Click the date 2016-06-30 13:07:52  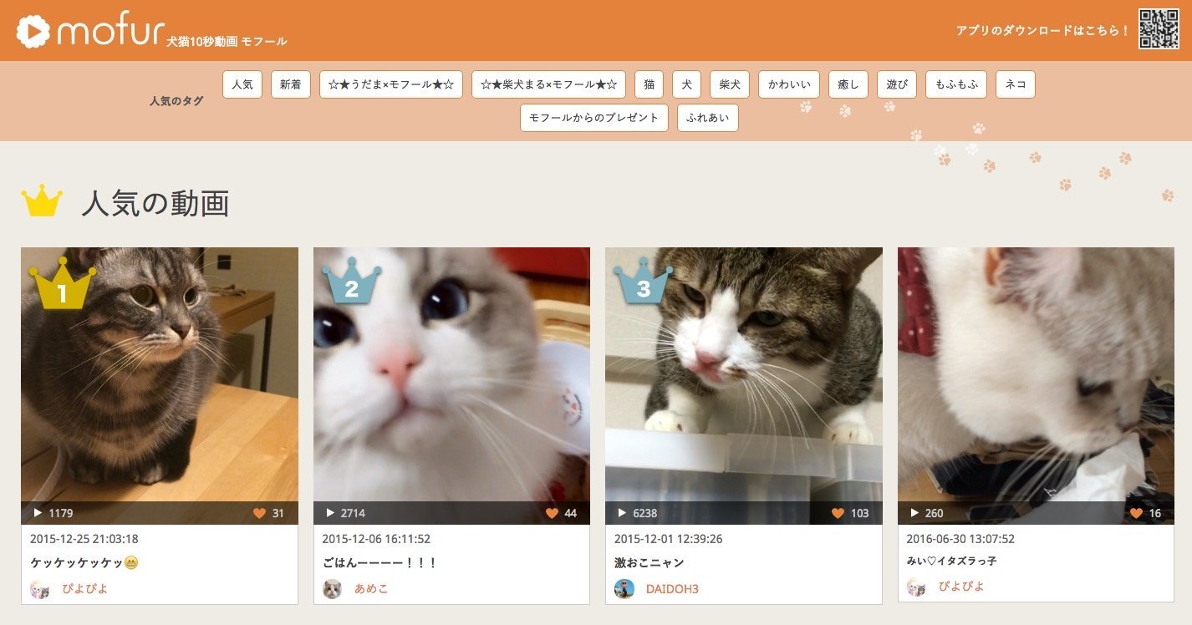tap(960, 539)
